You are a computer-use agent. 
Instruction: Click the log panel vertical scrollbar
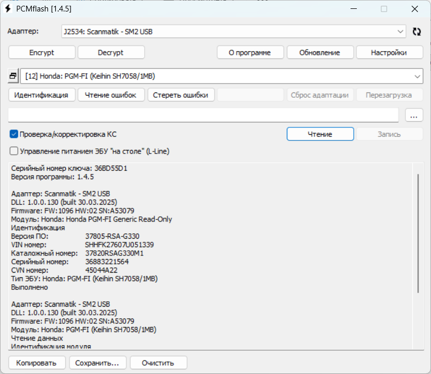click(418, 234)
